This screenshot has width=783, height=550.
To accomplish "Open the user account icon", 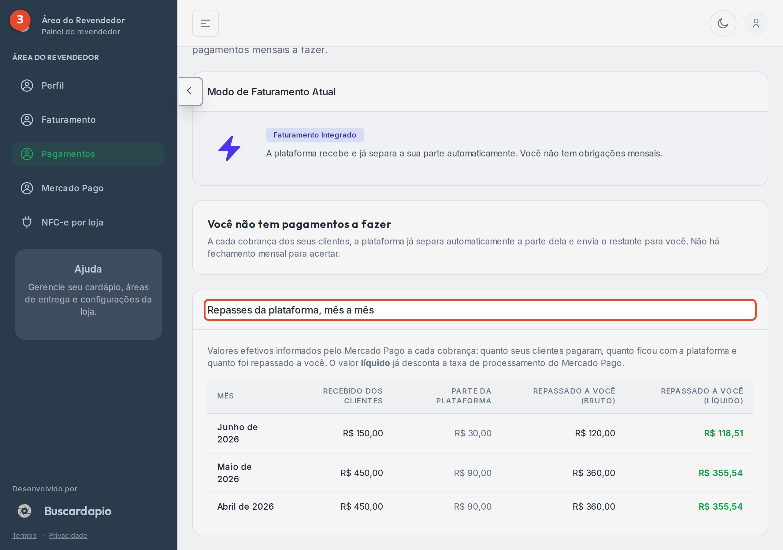I will tap(756, 23).
